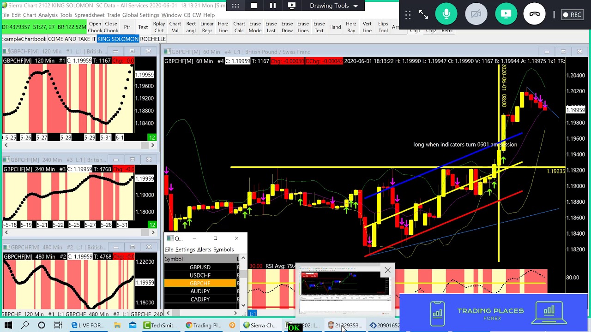The image size is (591, 332).
Task: Switch to the TechSmith taskbar app
Action: (x=160, y=326)
